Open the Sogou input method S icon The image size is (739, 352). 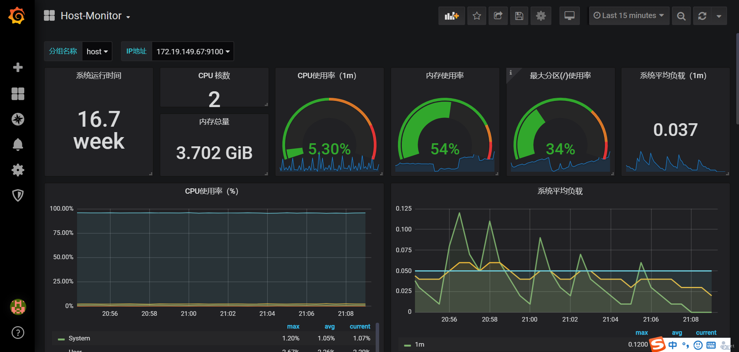[x=657, y=344]
